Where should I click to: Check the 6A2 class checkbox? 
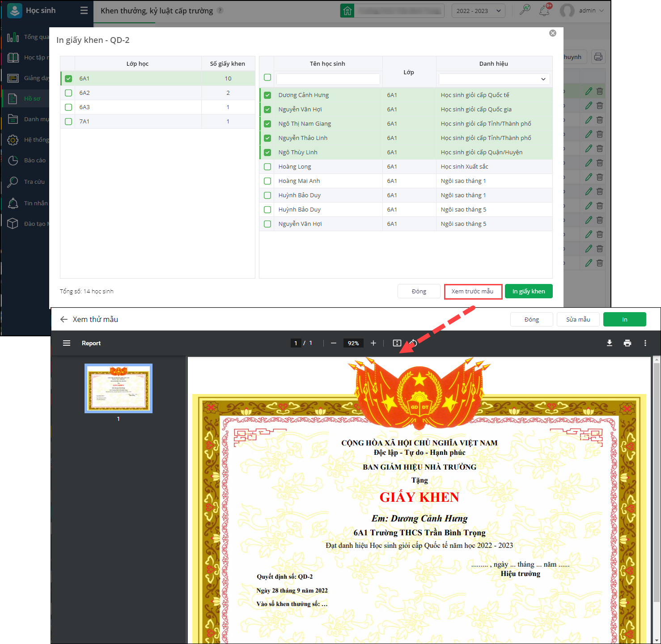pos(68,93)
